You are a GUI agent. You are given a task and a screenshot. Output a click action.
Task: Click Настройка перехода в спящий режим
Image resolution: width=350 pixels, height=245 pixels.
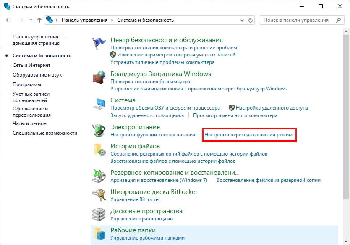pyautogui.click(x=248, y=135)
